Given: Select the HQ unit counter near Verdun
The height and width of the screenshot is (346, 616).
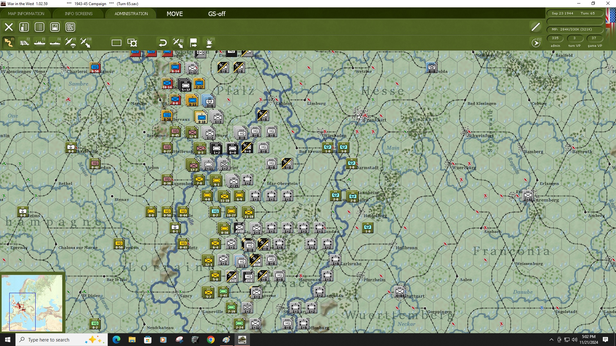Looking at the screenshot, I should click(x=119, y=244).
